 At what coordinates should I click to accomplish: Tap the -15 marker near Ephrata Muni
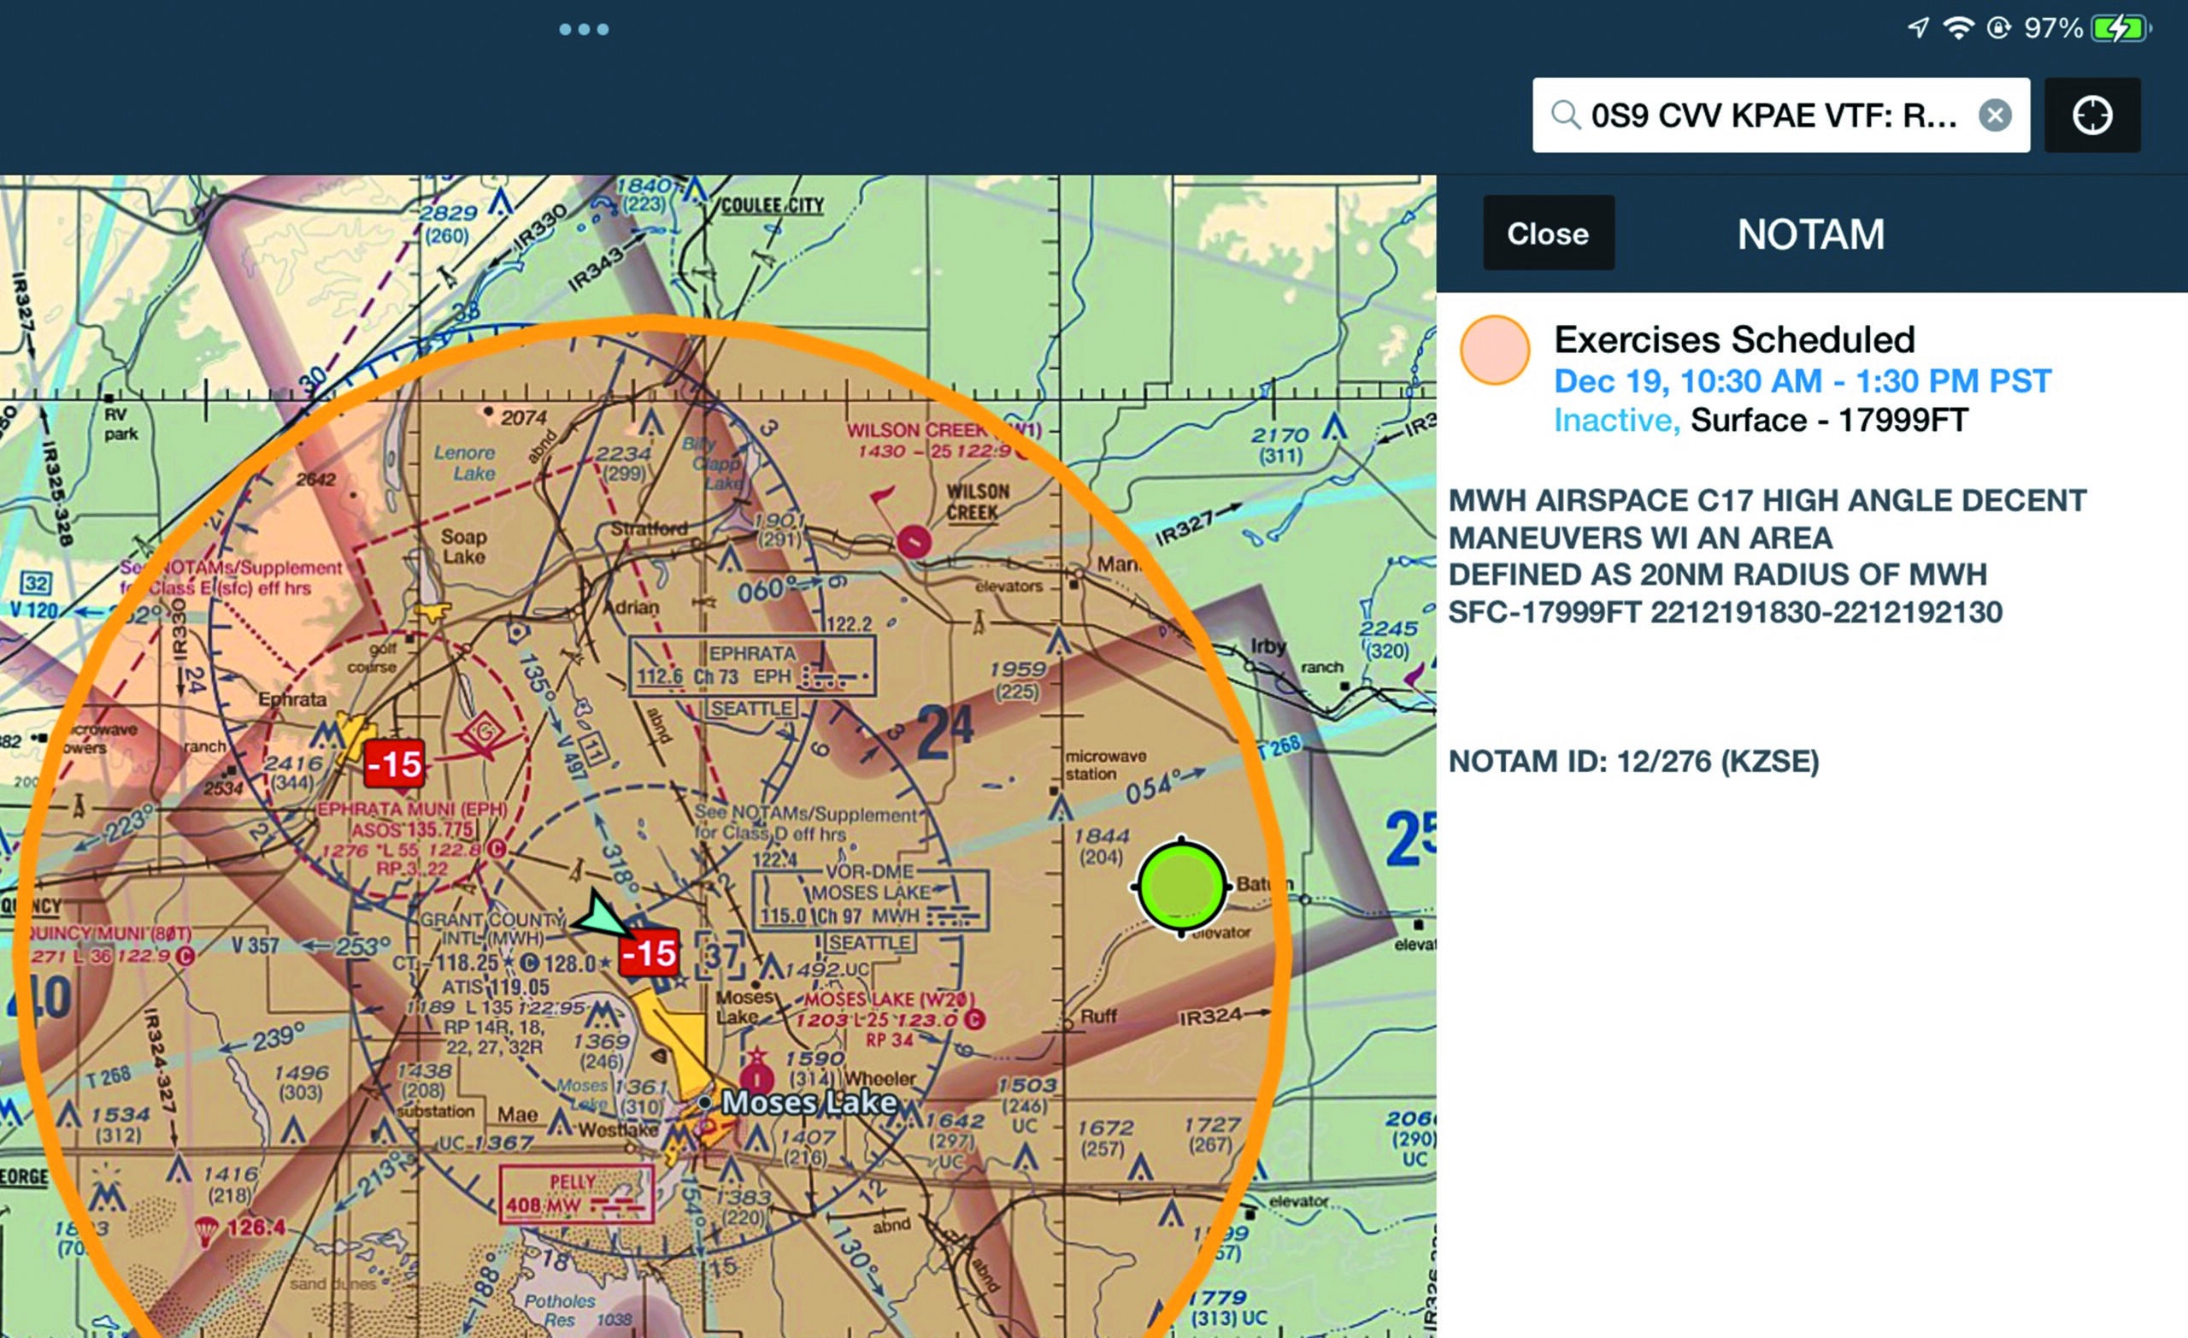393,763
